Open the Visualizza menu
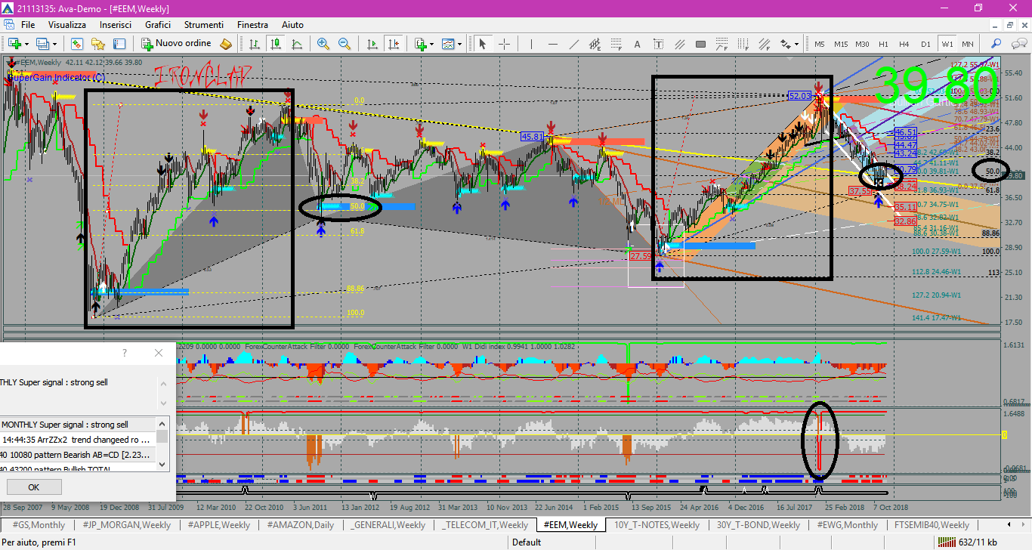The image size is (1032, 550). (67, 25)
